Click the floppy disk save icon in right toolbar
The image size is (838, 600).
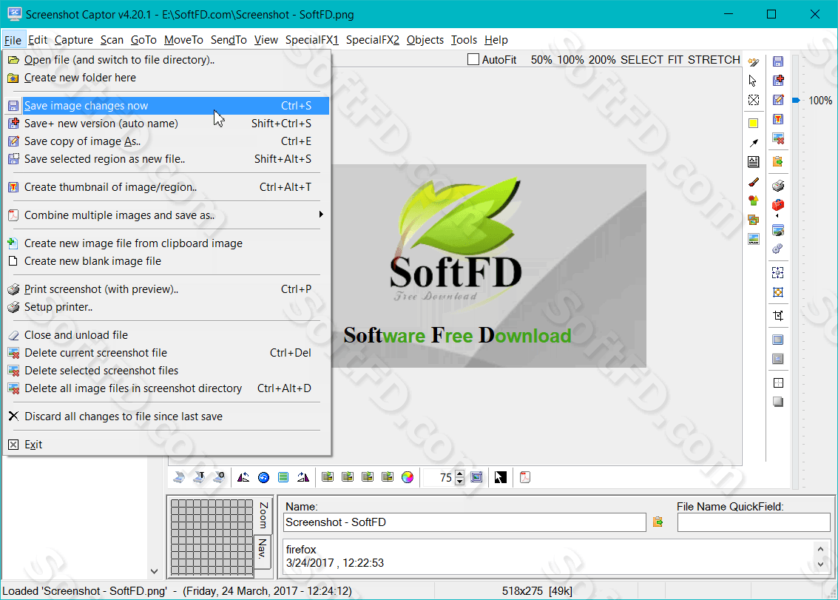[778, 61]
